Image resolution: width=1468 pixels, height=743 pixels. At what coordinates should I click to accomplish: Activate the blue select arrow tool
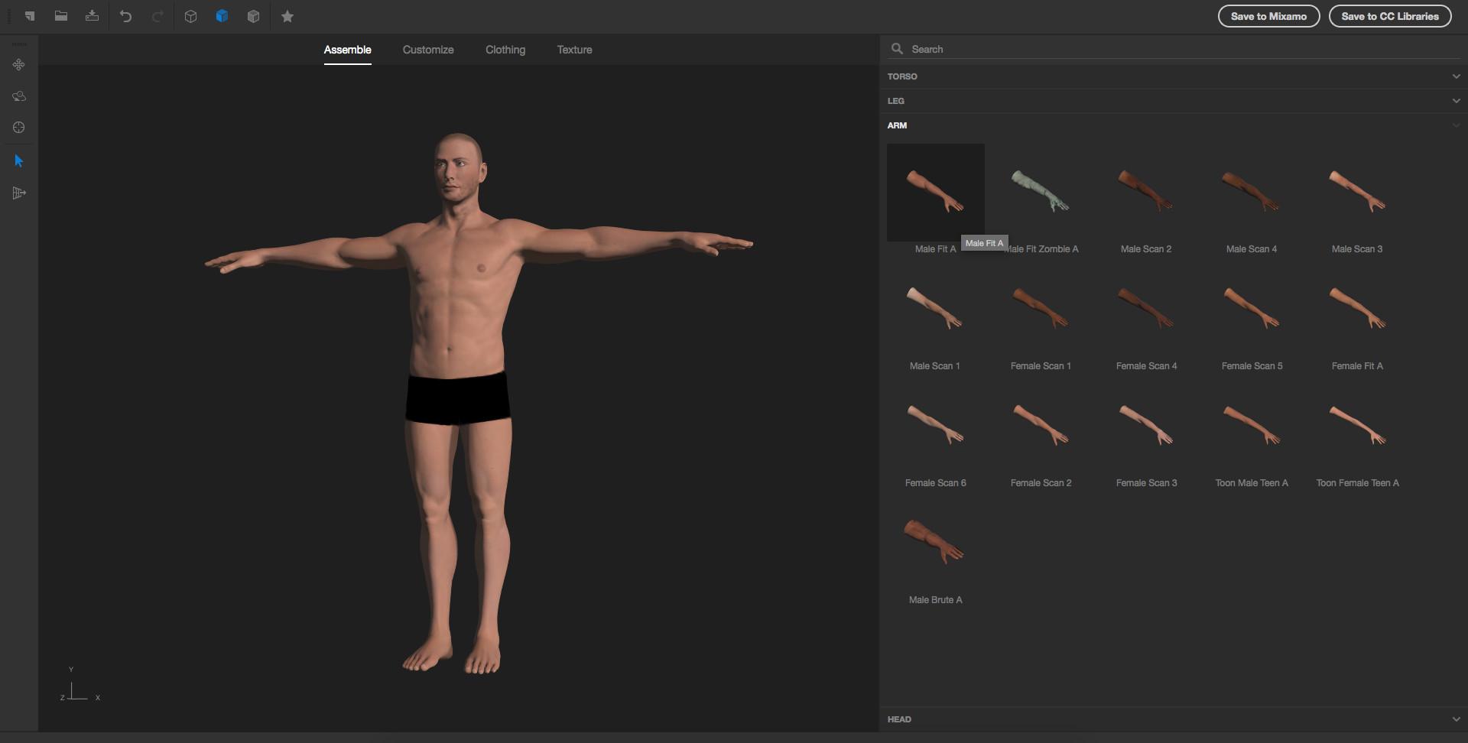click(x=19, y=161)
